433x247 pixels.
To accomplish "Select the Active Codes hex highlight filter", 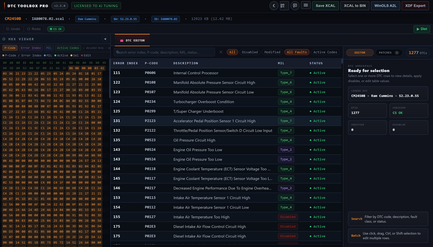I will click(68, 48).
